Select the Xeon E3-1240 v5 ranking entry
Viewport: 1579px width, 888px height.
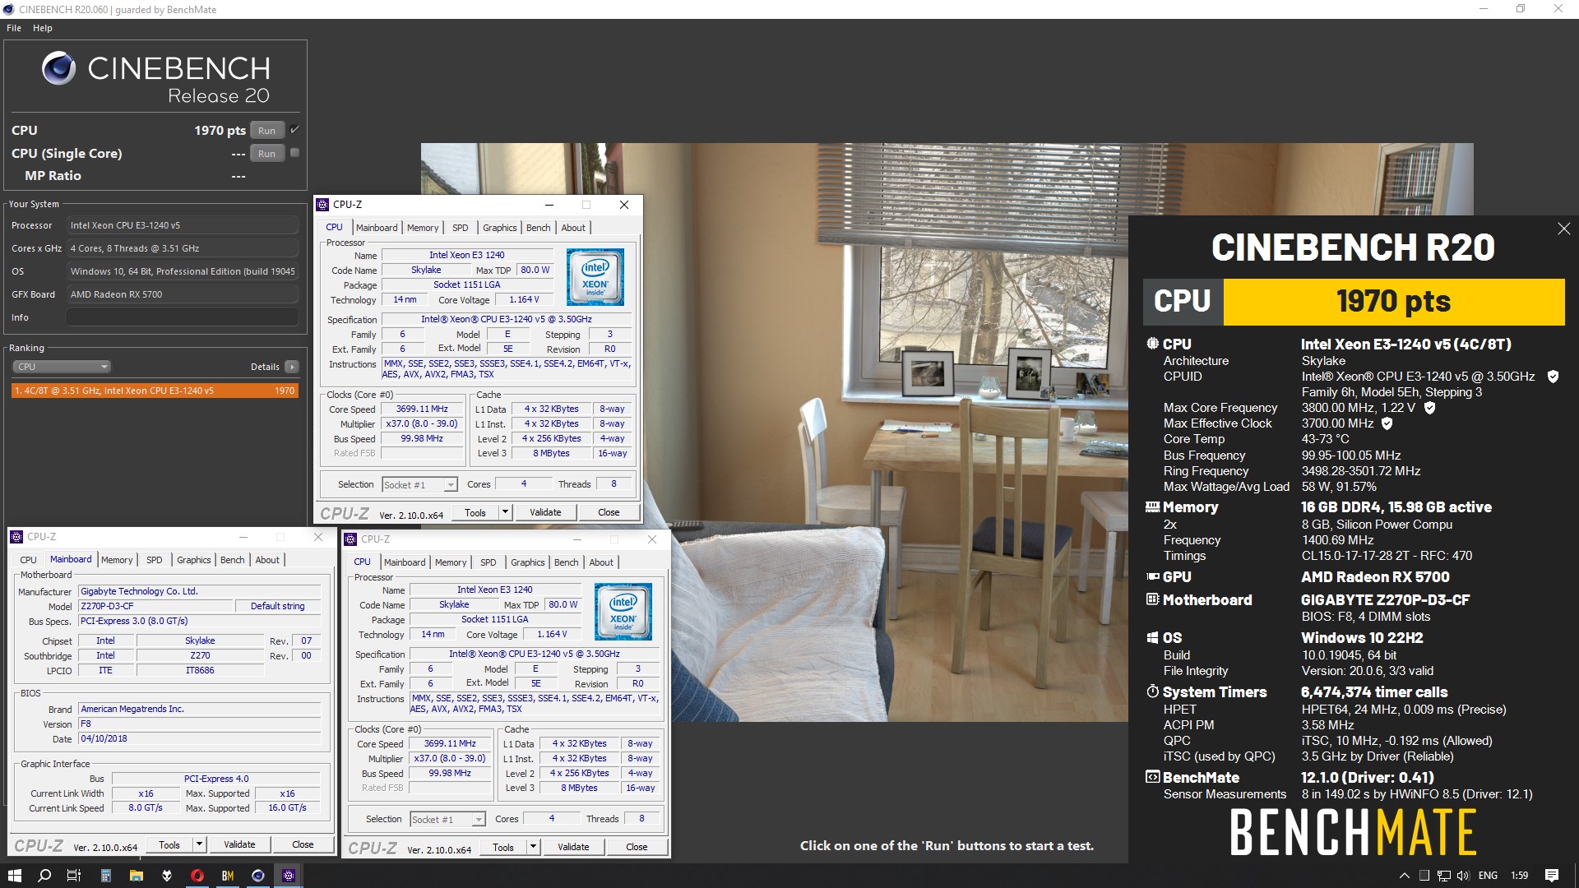coord(155,391)
